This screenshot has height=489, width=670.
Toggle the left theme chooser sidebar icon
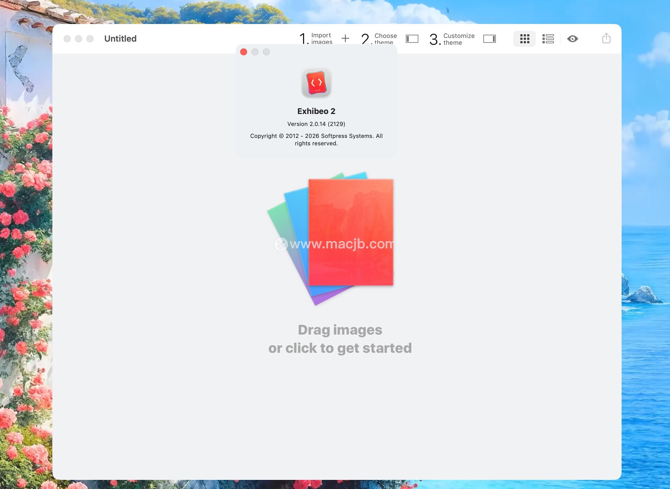[412, 39]
